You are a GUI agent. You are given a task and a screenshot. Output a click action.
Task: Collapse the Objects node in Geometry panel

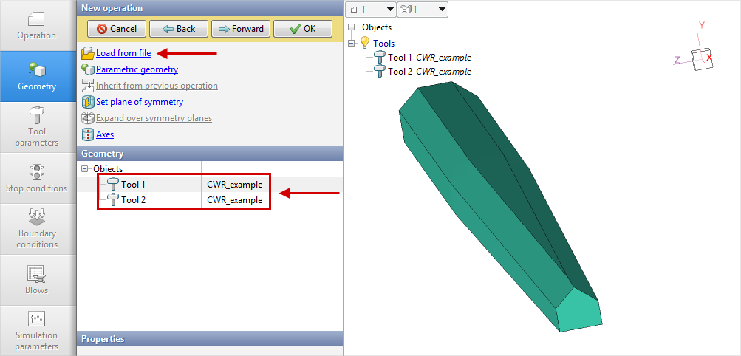85,169
